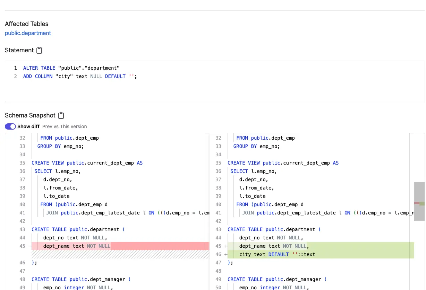Image resolution: width=426 pixels, height=290 pixels.
Task: Click line number 43 in left diff pane
Action: pos(22,229)
